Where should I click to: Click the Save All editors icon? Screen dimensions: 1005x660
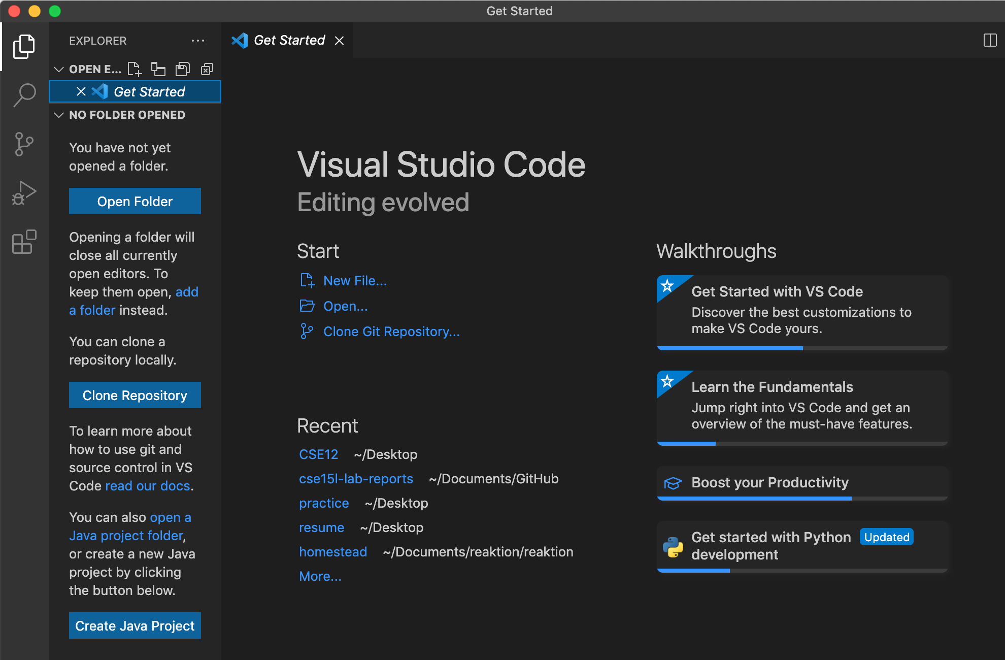(182, 69)
